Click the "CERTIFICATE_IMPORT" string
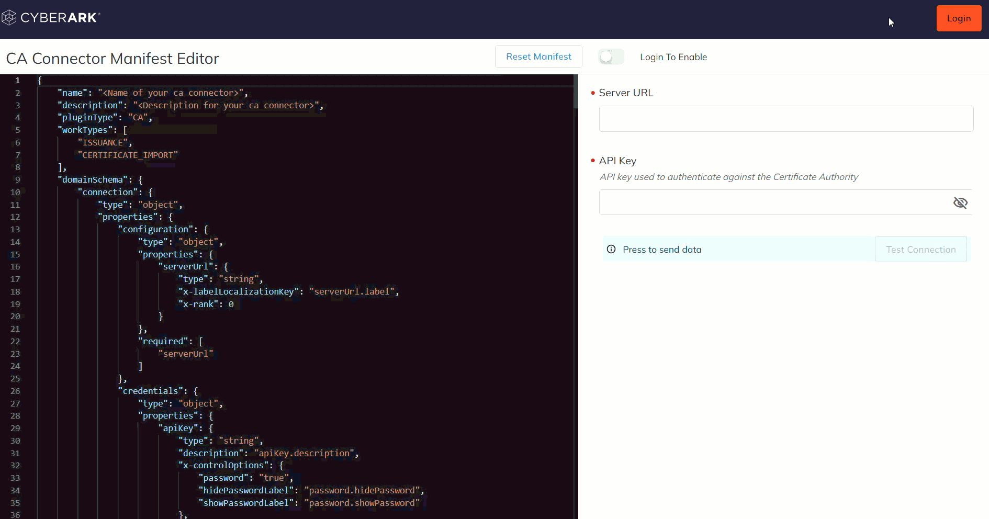Screen dimensions: 989x519 click(x=128, y=155)
